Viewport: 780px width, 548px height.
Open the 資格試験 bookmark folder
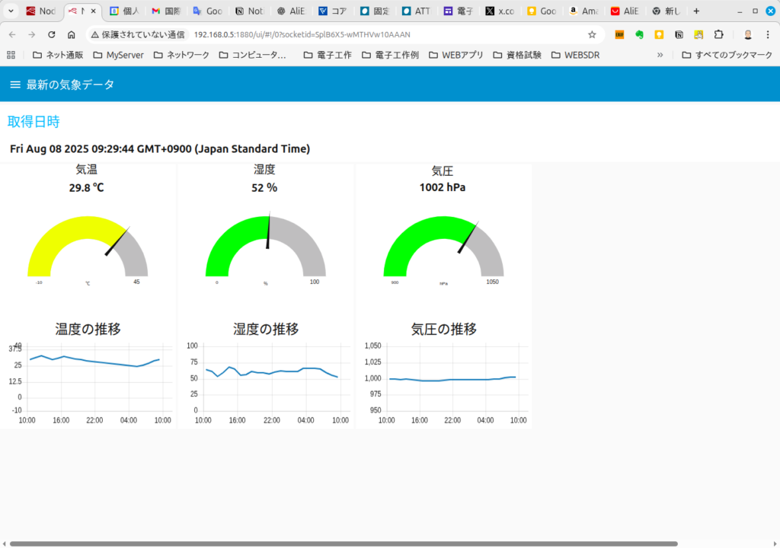[x=517, y=55]
